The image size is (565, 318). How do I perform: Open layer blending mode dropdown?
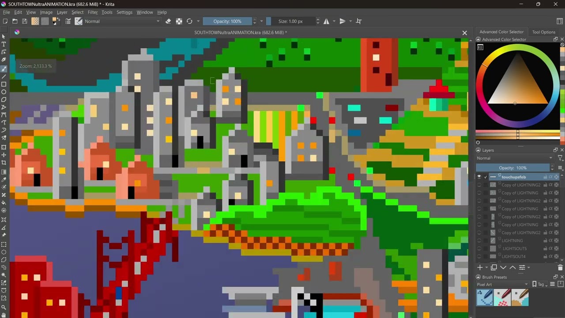[515, 158]
